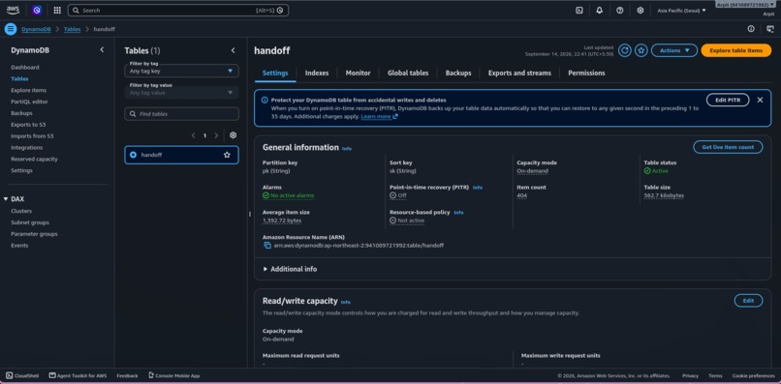Toggle the hamburger navigation menu
Screen dimensions: 781x384
point(11,29)
